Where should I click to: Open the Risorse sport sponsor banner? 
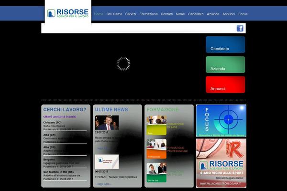click(x=221, y=163)
